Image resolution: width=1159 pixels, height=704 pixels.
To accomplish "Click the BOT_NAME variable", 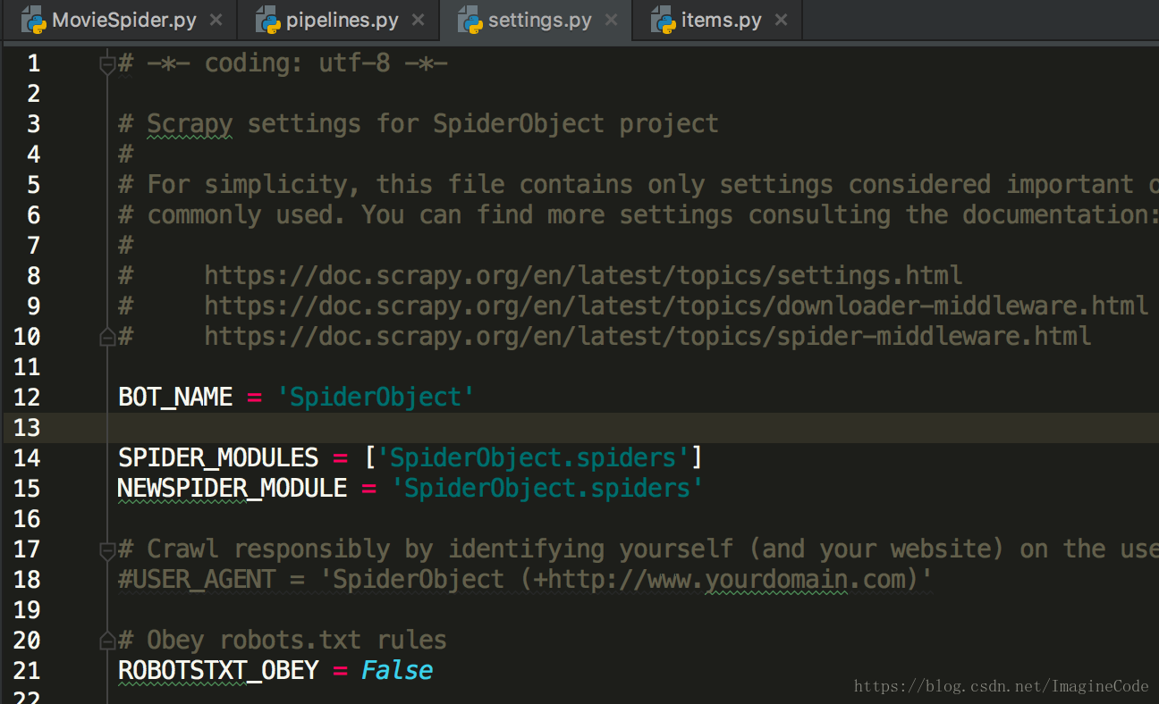I will (x=175, y=398).
